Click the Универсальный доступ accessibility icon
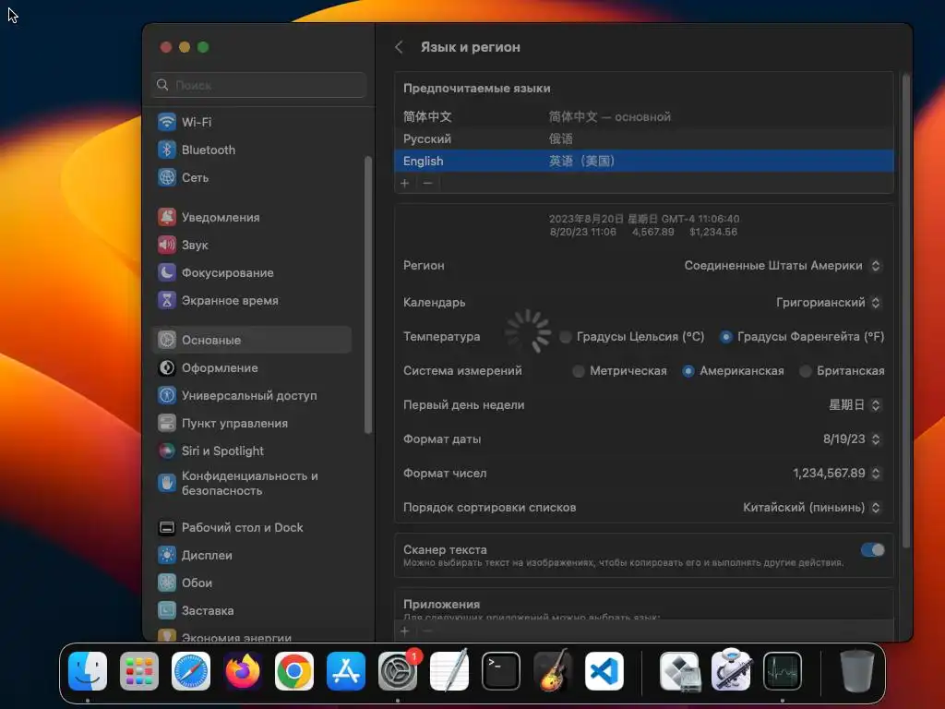This screenshot has height=709, width=945. [x=167, y=395]
